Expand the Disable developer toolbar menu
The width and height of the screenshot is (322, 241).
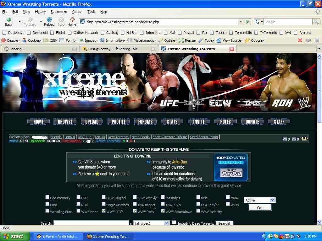point(11,40)
